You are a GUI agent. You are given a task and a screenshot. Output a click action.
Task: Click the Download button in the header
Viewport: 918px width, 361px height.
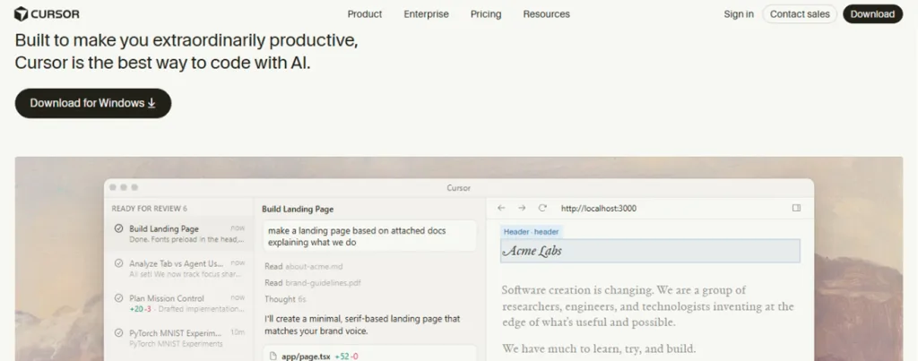pos(872,14)
